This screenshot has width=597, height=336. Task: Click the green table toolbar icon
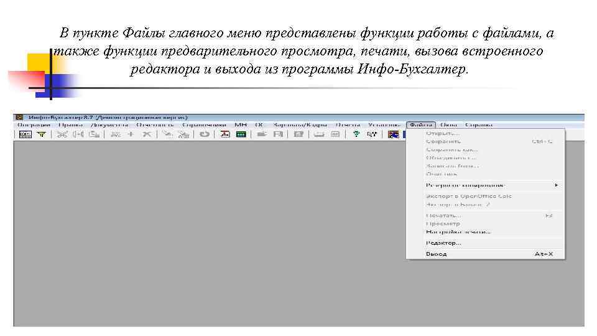(241, 134)
